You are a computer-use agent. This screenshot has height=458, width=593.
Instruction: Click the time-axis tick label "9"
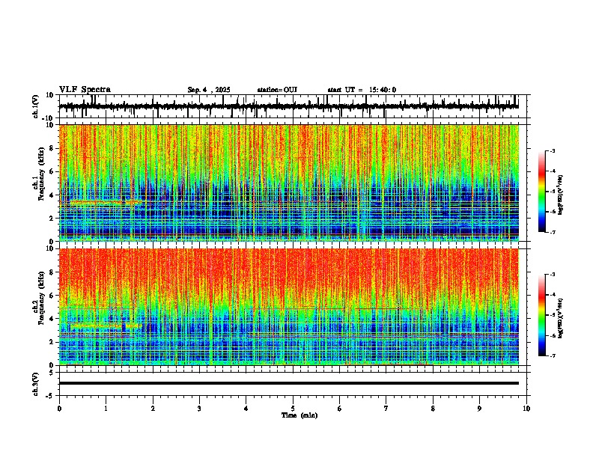point(479,409)
